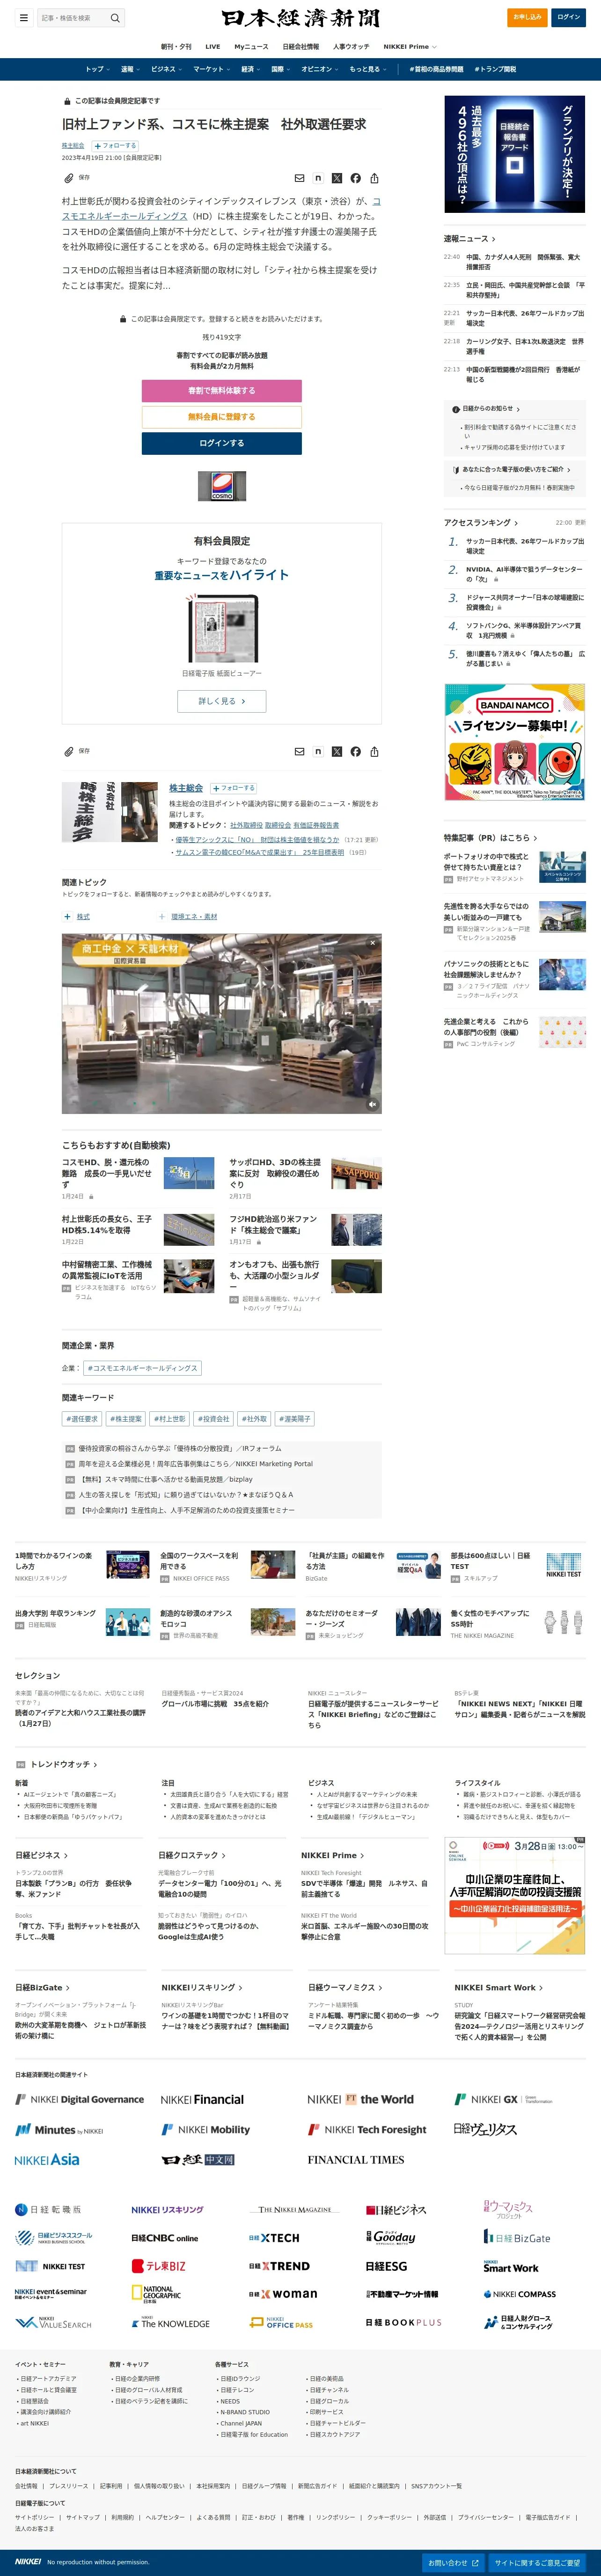The width and height of the screenshot is (601, 2576).
Task: Click note icon below the members-only box
Action: 317,751
